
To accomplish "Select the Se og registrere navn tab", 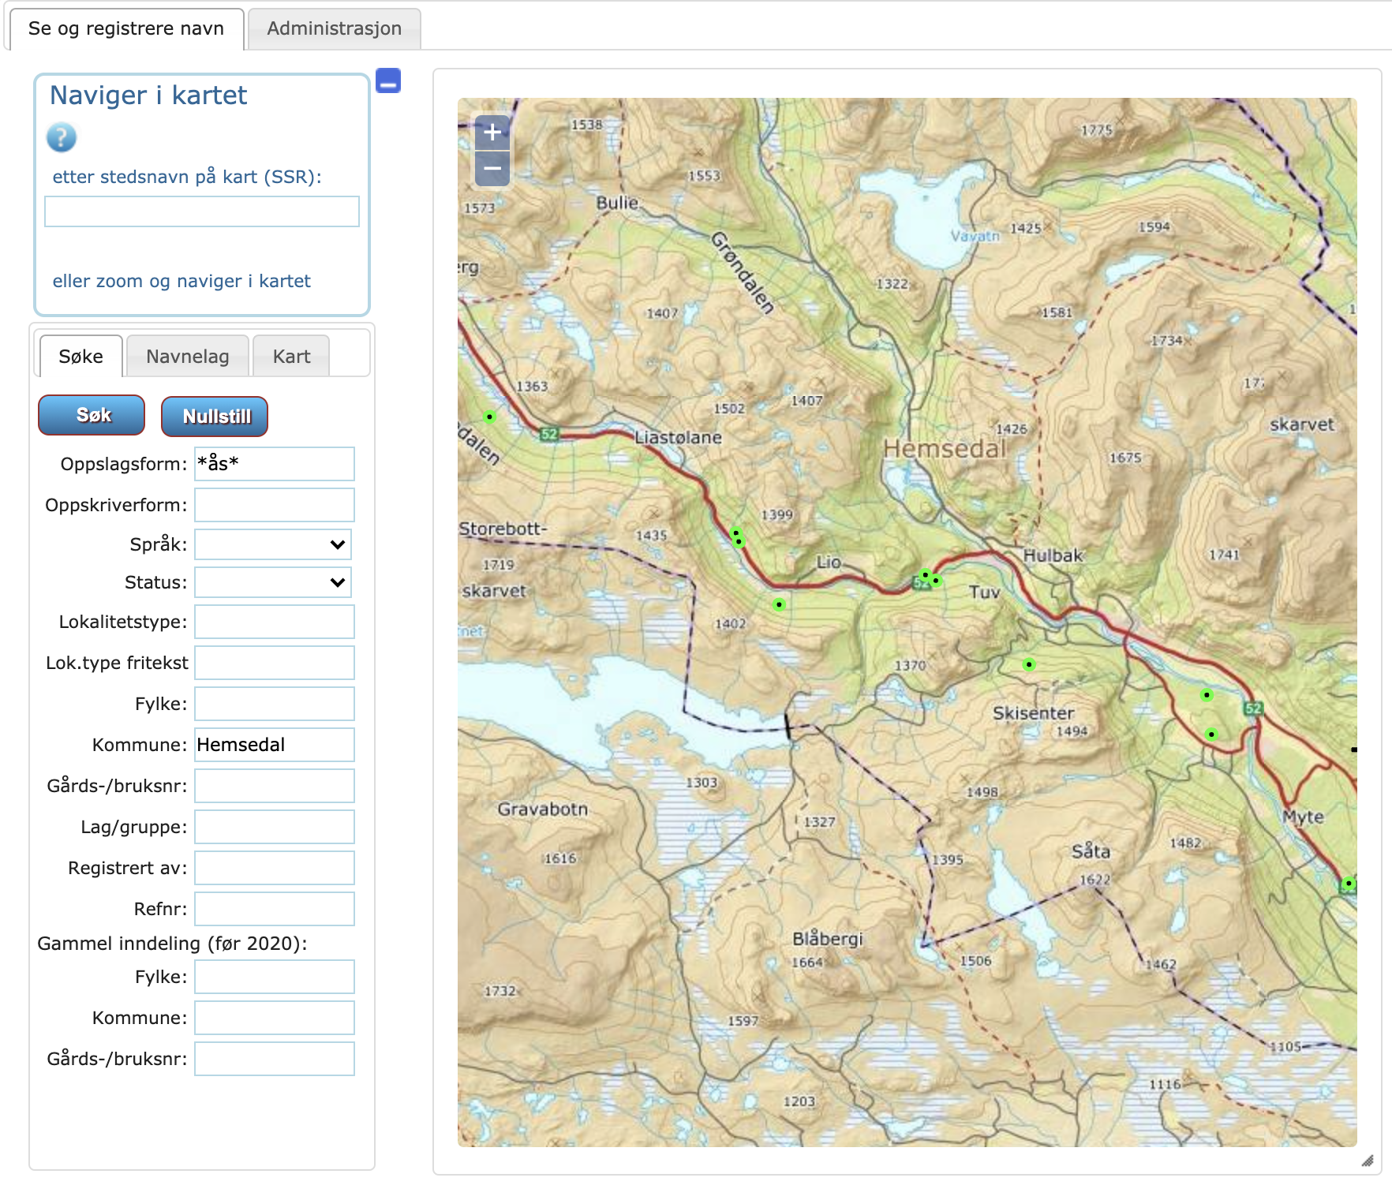I will pyautogui.click(x=126, y=29).
